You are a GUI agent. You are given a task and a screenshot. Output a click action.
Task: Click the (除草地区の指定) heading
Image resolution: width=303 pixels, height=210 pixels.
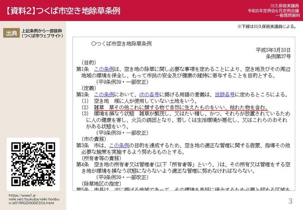[101, 184]
